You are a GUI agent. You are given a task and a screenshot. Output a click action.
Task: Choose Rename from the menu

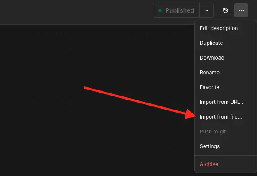[x=225, y=73]
